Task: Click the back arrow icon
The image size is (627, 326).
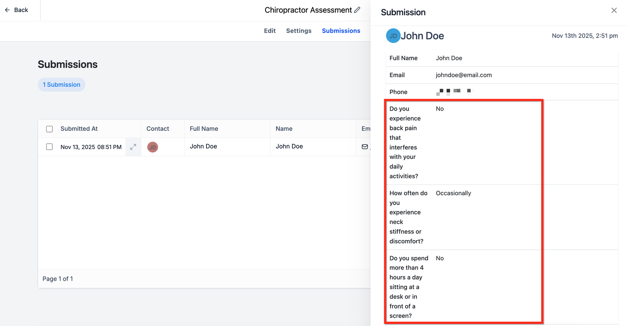Action: pyautogui.click(x=7, y=10)
